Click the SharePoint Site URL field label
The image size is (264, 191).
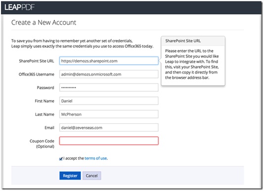click(37, 61)
